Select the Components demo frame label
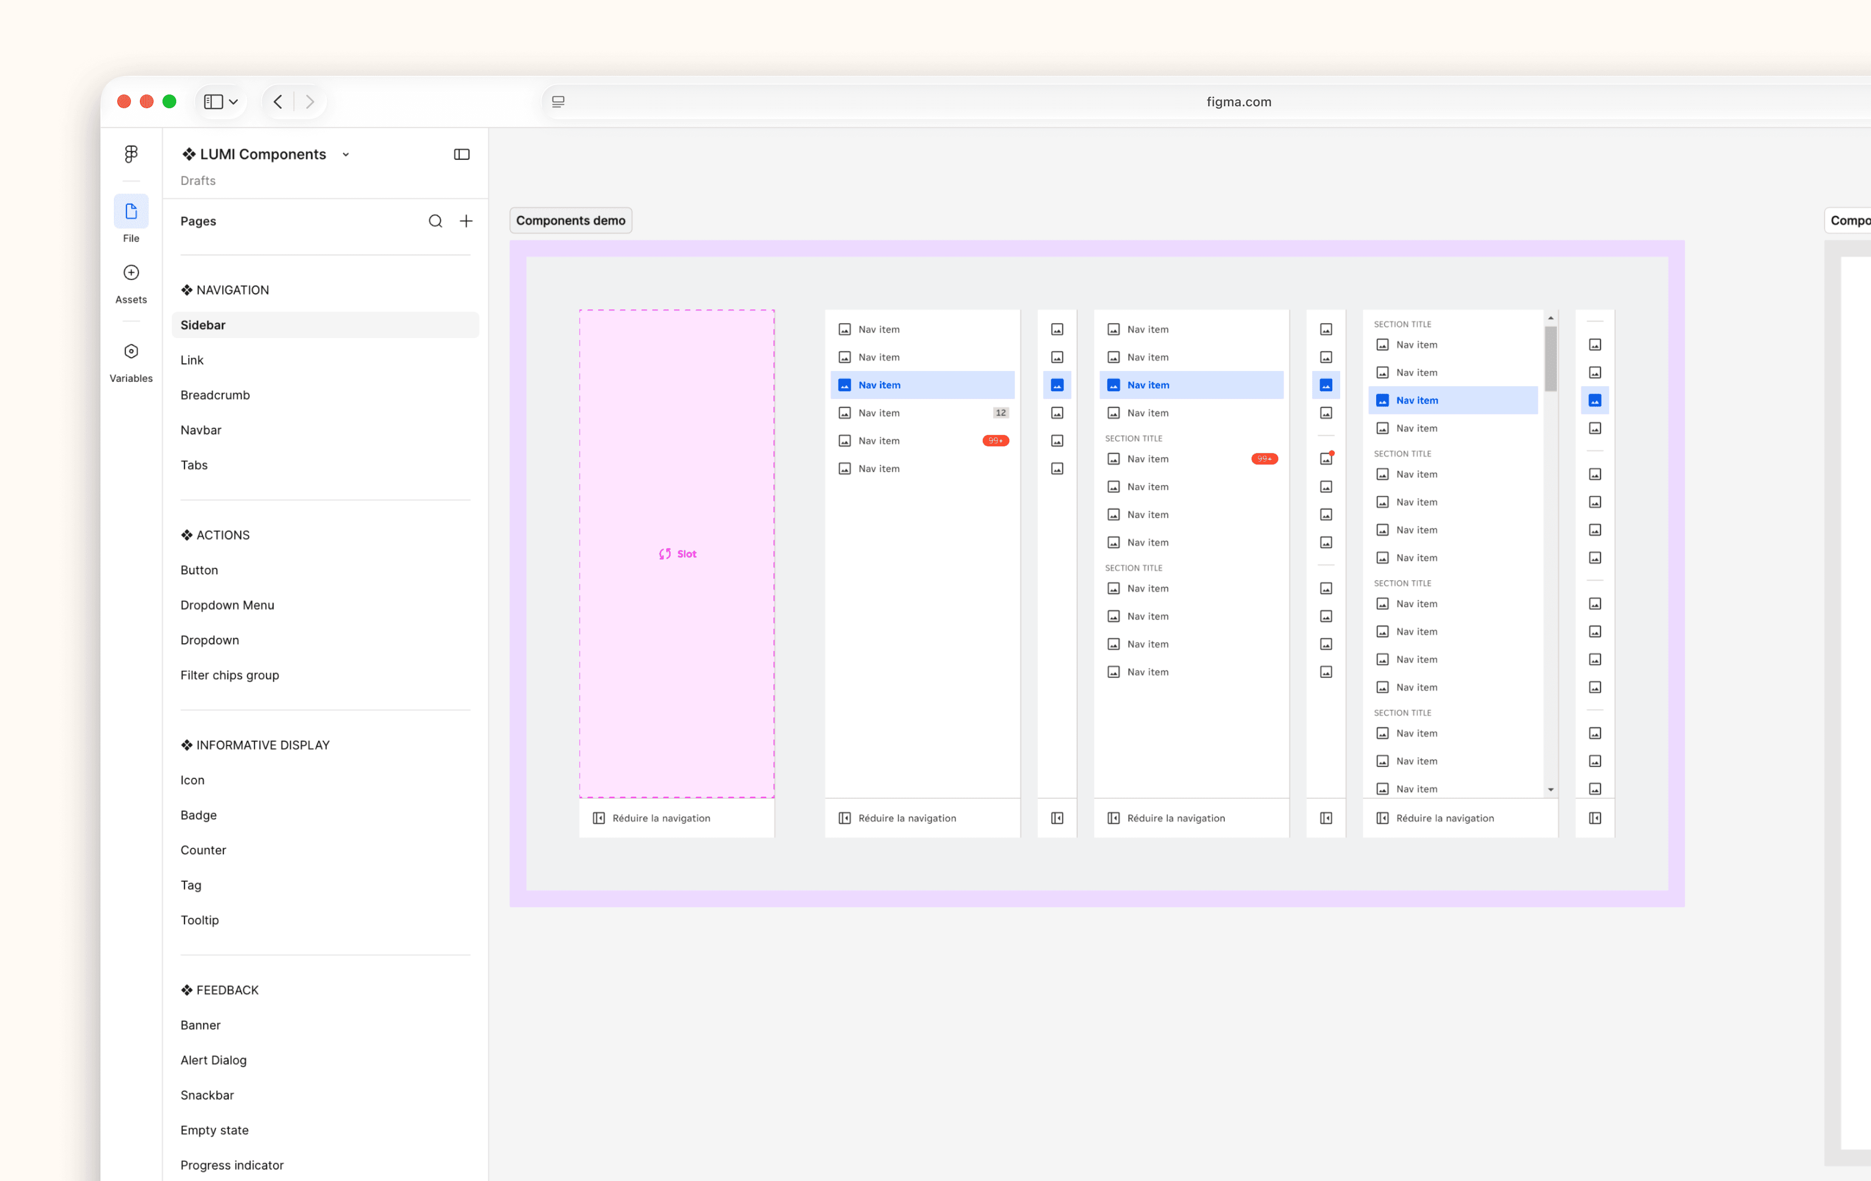The width and height of the screenshot is (1871, 1181). [571, 220]
